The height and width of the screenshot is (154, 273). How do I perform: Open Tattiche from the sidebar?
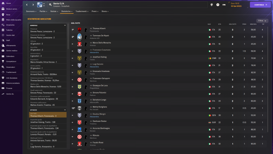[3, 30]
